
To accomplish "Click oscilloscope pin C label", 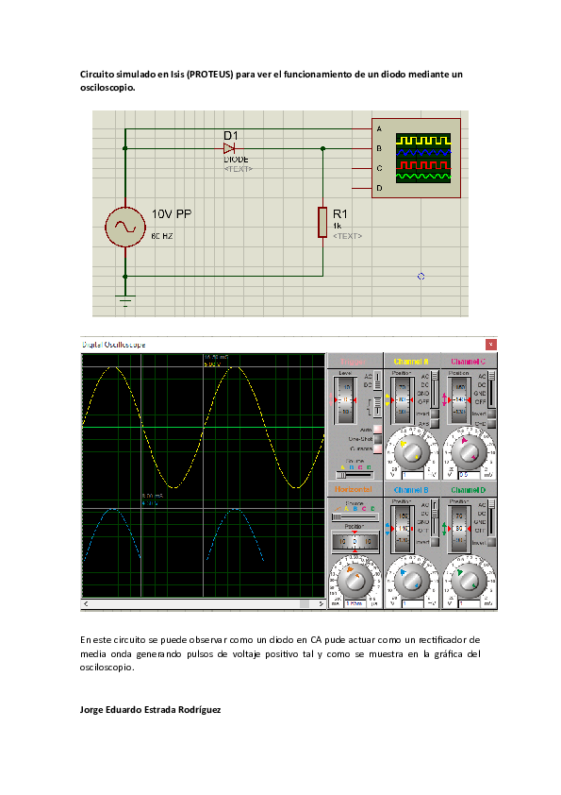I will point(379,168).
